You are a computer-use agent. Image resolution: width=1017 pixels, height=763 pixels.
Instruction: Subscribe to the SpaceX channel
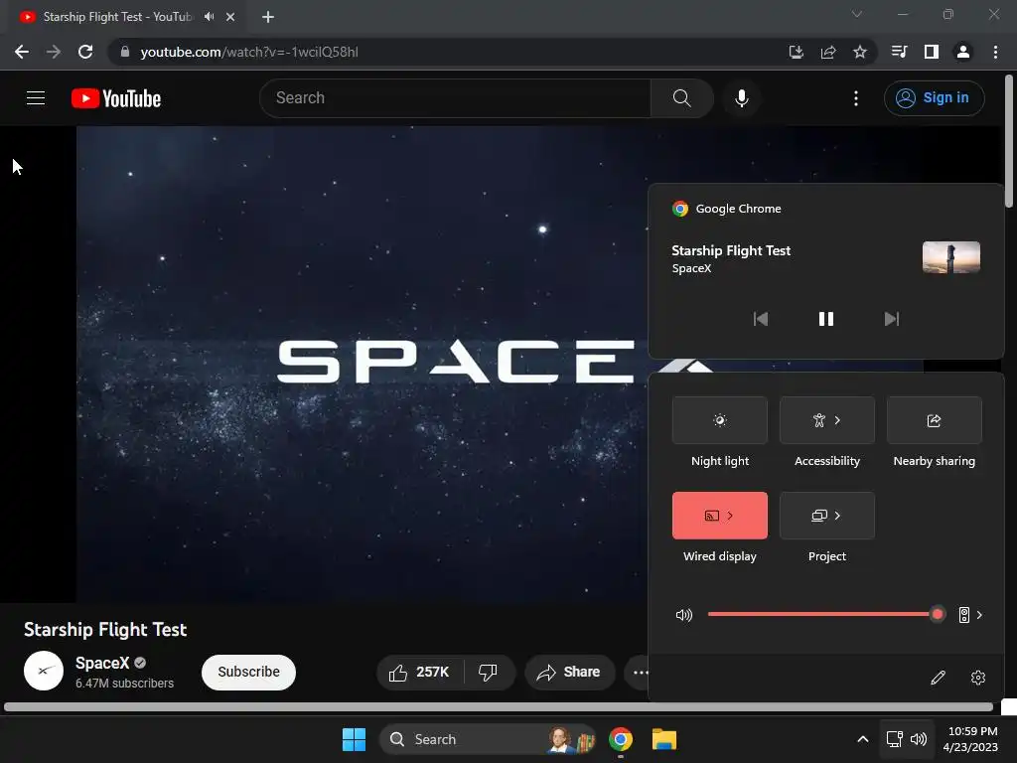pyautogui.click(x=248, y=673)
